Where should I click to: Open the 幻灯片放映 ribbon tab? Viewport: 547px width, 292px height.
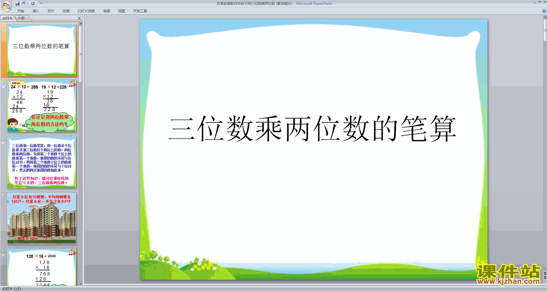pyautogui.click(x=86, y=11)
